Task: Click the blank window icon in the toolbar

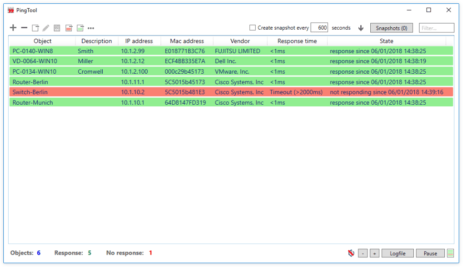Action: (x=35, y=28)
